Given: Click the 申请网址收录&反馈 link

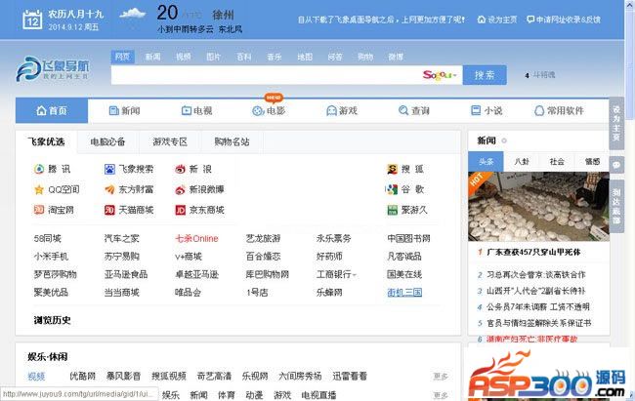Looking at the screenshot, I should click(x=568, y=20).
